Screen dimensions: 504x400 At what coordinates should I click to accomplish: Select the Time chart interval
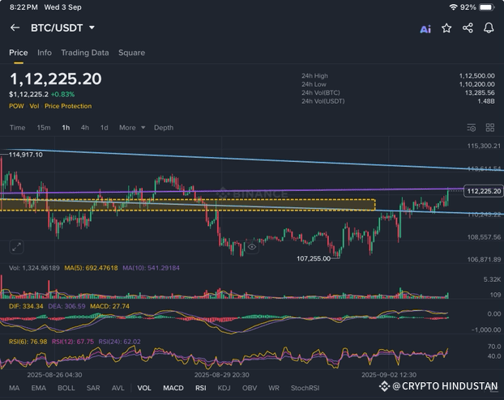pyautogui.click(x=17, y=128)
